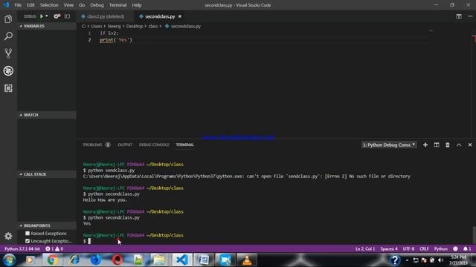Switch to the DEBUG CONSOLE tab

[154, 145]
